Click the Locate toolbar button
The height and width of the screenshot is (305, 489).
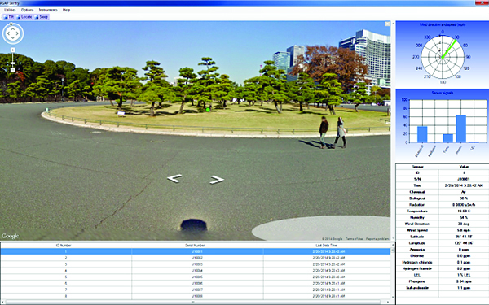tap(24, 17)
